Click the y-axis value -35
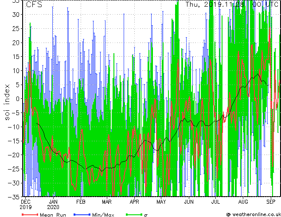This screenshot has height=217, width=281. pyautogui.click(x=13, y=197)
